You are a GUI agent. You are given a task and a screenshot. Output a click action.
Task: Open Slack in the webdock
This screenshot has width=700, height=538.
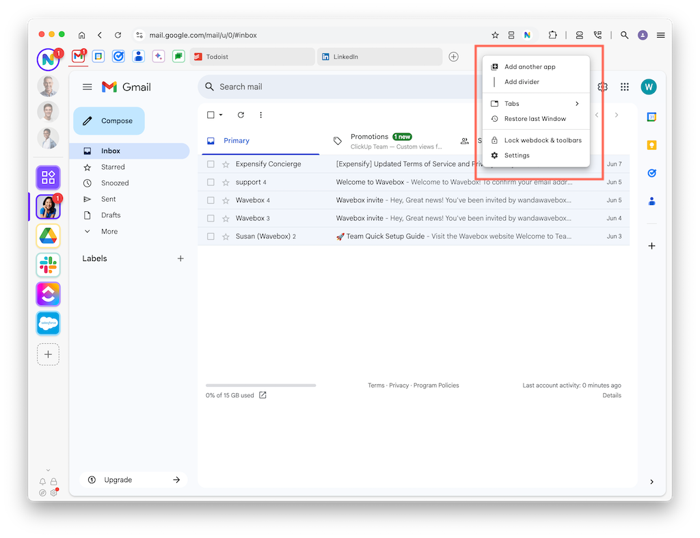coord(49,265)
